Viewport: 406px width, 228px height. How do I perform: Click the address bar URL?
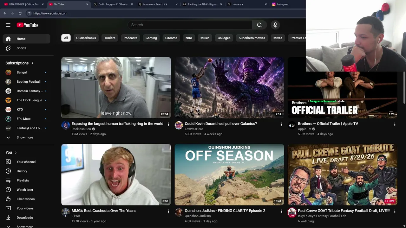click(x=50, y=13)
